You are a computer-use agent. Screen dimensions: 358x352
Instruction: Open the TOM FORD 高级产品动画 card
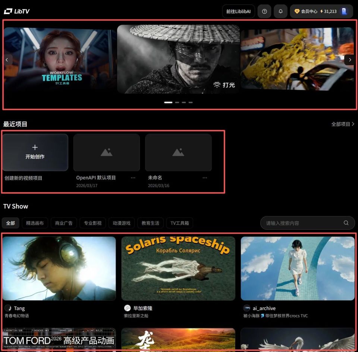pos(59,339)
